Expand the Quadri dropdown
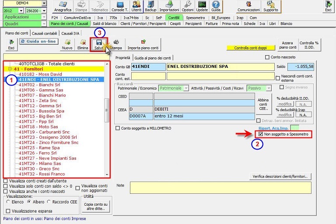Screen dimensions: 336x224 (x=44, y=24)
